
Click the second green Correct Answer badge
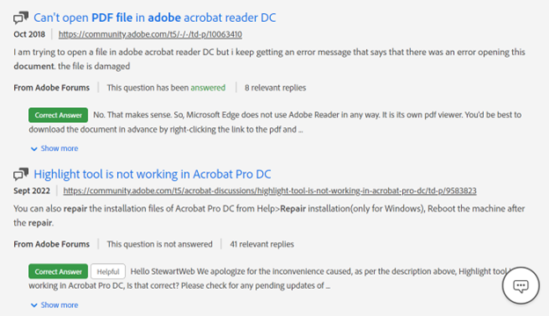58,271
